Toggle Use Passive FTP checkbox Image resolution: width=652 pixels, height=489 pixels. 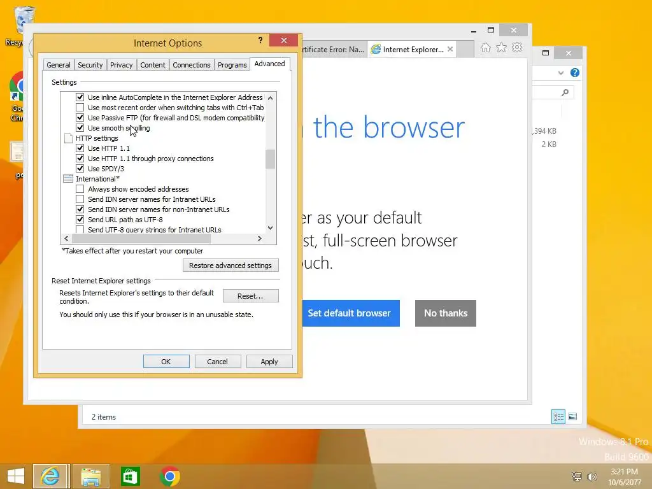pos(80,118)
